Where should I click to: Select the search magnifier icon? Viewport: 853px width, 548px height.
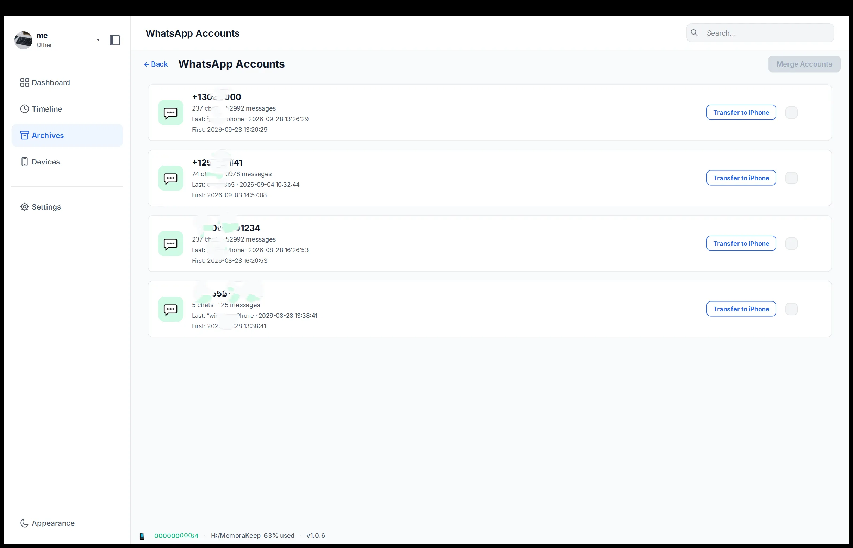[694, 33]
